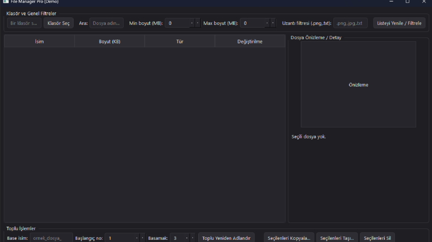Click Seçilenleri Taşı button

point(337,238)
